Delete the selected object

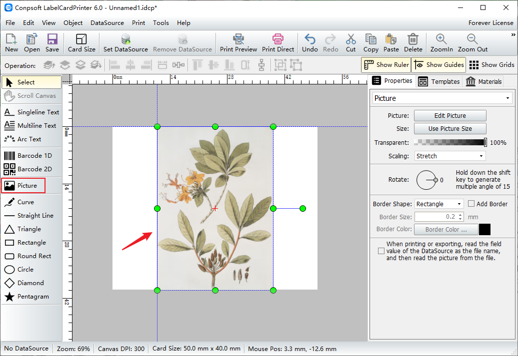pos(413,43)
